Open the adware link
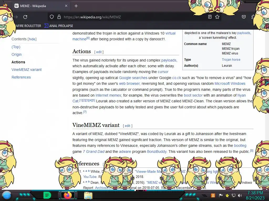This screenshot has height=201, width=269. pos(125,152)
